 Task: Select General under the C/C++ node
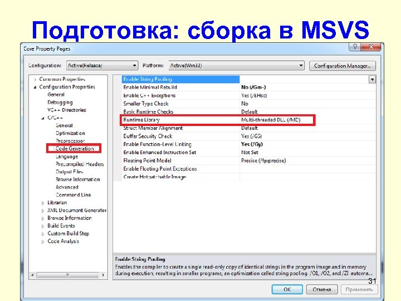64,125
